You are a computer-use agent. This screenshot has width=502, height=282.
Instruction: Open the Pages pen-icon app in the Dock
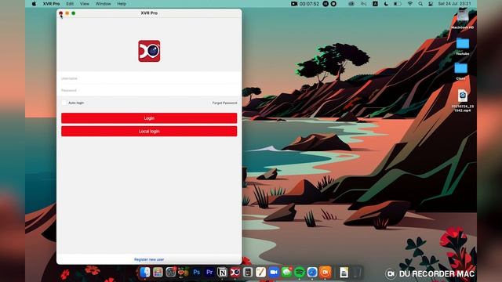point(260,272)
